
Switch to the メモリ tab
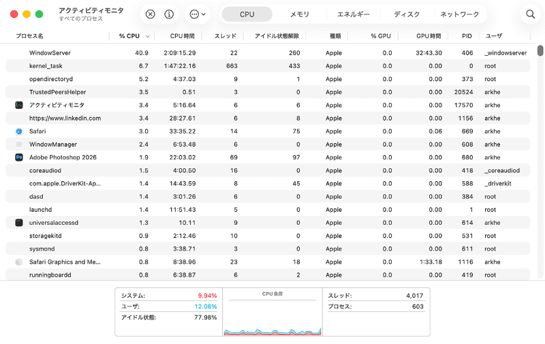tap(300, 14)
